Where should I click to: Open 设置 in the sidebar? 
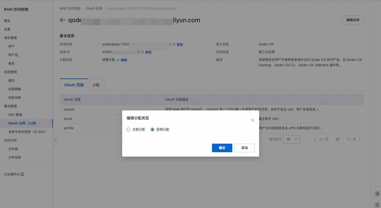coord(7,29)
